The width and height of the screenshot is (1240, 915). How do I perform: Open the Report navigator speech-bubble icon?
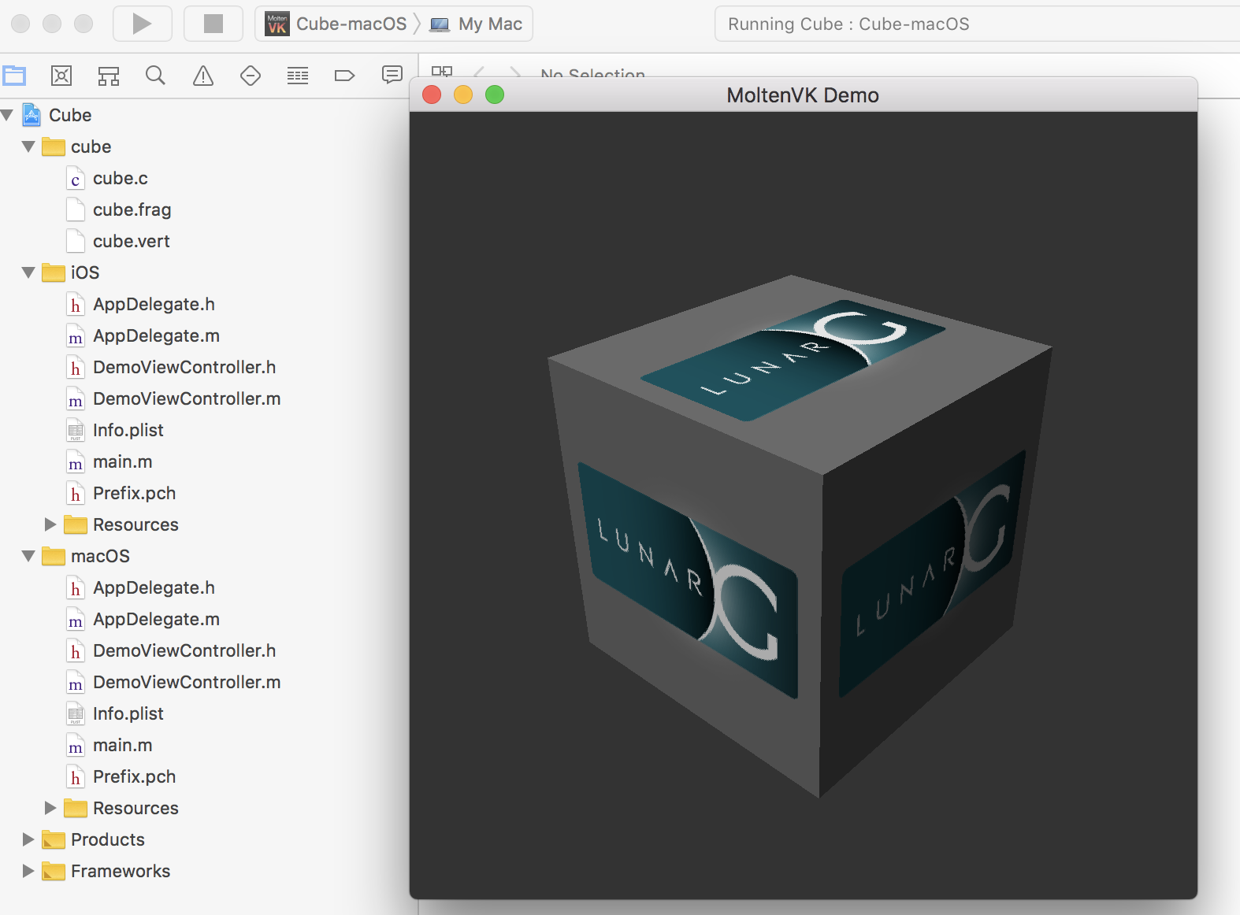pyautogui.click(x=392, y=75)
